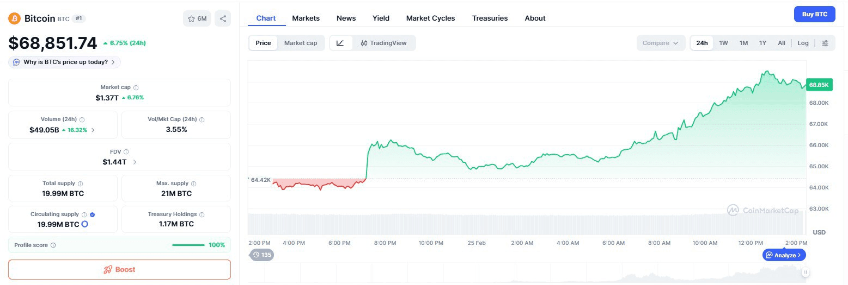Image resolution: width=848 pixels, height=285 pixels.
Task: Add Bitcoin to watchlist via star icon
Action: 197,18
